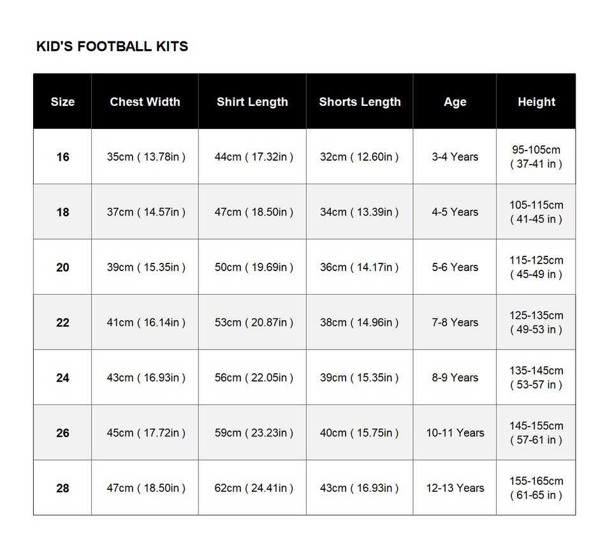Viewport: 612px width, 546px height.
Task: Click the 3-4 Years age cell
Action: (455, 157)
